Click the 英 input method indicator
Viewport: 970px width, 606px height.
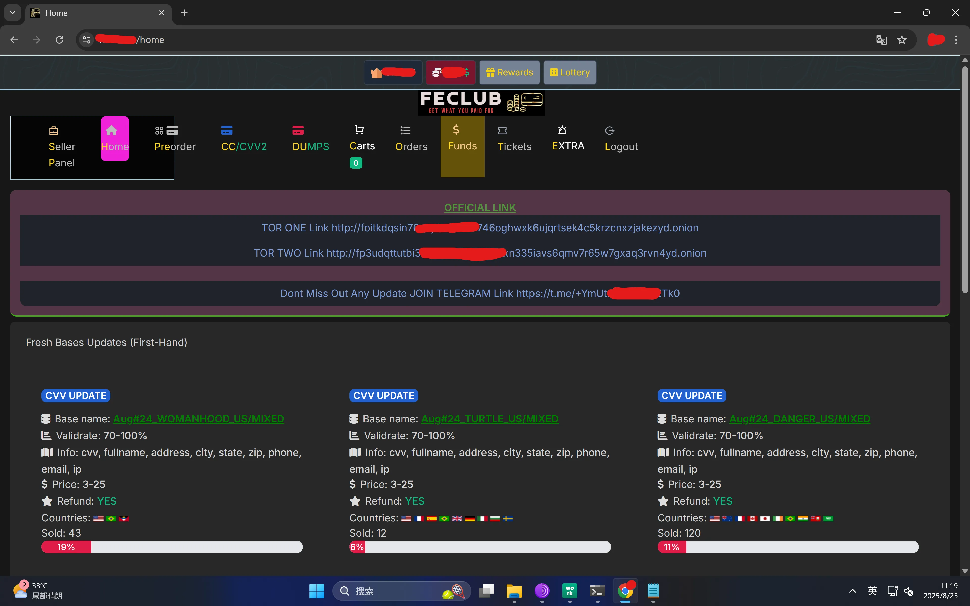click(872, 591)
